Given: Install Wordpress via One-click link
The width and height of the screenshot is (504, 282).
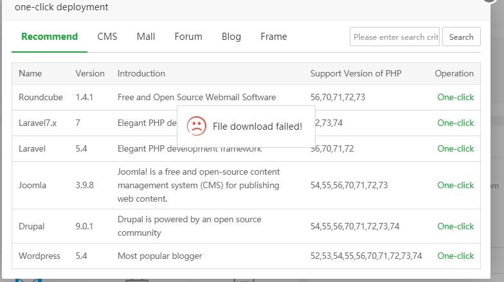Looking at the screenshot, I should 455,256.
